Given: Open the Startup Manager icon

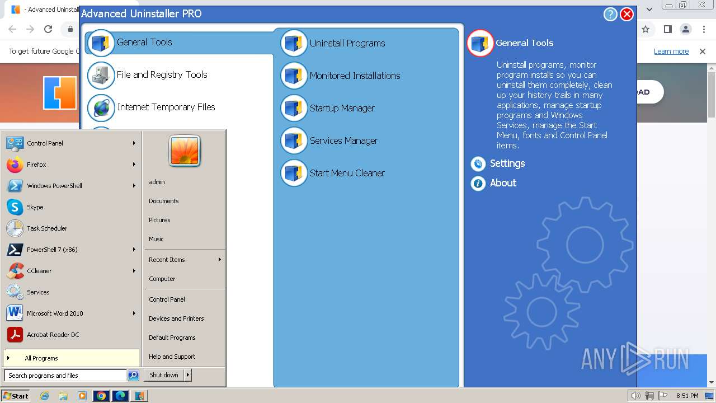Looking at the screenshot, I should click(x=294, y=109).
